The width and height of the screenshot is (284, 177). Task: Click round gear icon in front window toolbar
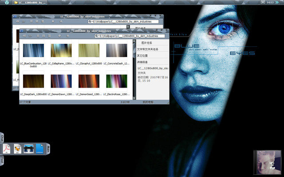59,36
